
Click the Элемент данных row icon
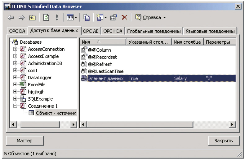[x=84, y=78]
